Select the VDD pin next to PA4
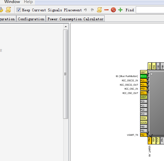This screenshot has width=164, height=161. tap(158, 140)
